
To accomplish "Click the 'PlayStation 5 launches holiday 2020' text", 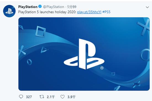I will 47,12.
